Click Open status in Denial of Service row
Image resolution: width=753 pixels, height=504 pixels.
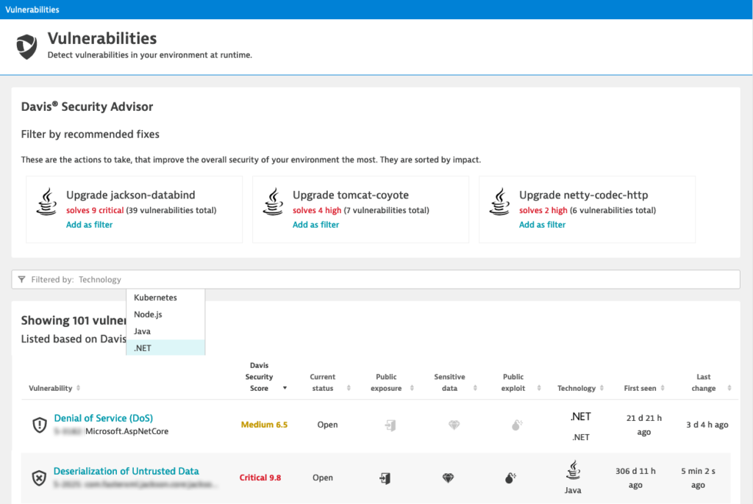tap(327, 425)
